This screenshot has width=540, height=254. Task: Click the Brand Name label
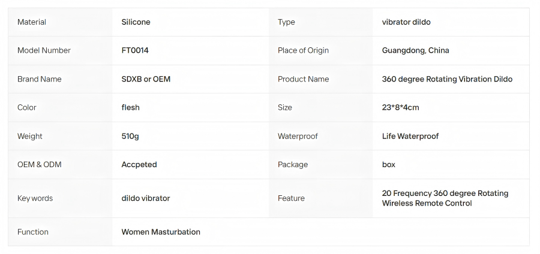point(39,79)
